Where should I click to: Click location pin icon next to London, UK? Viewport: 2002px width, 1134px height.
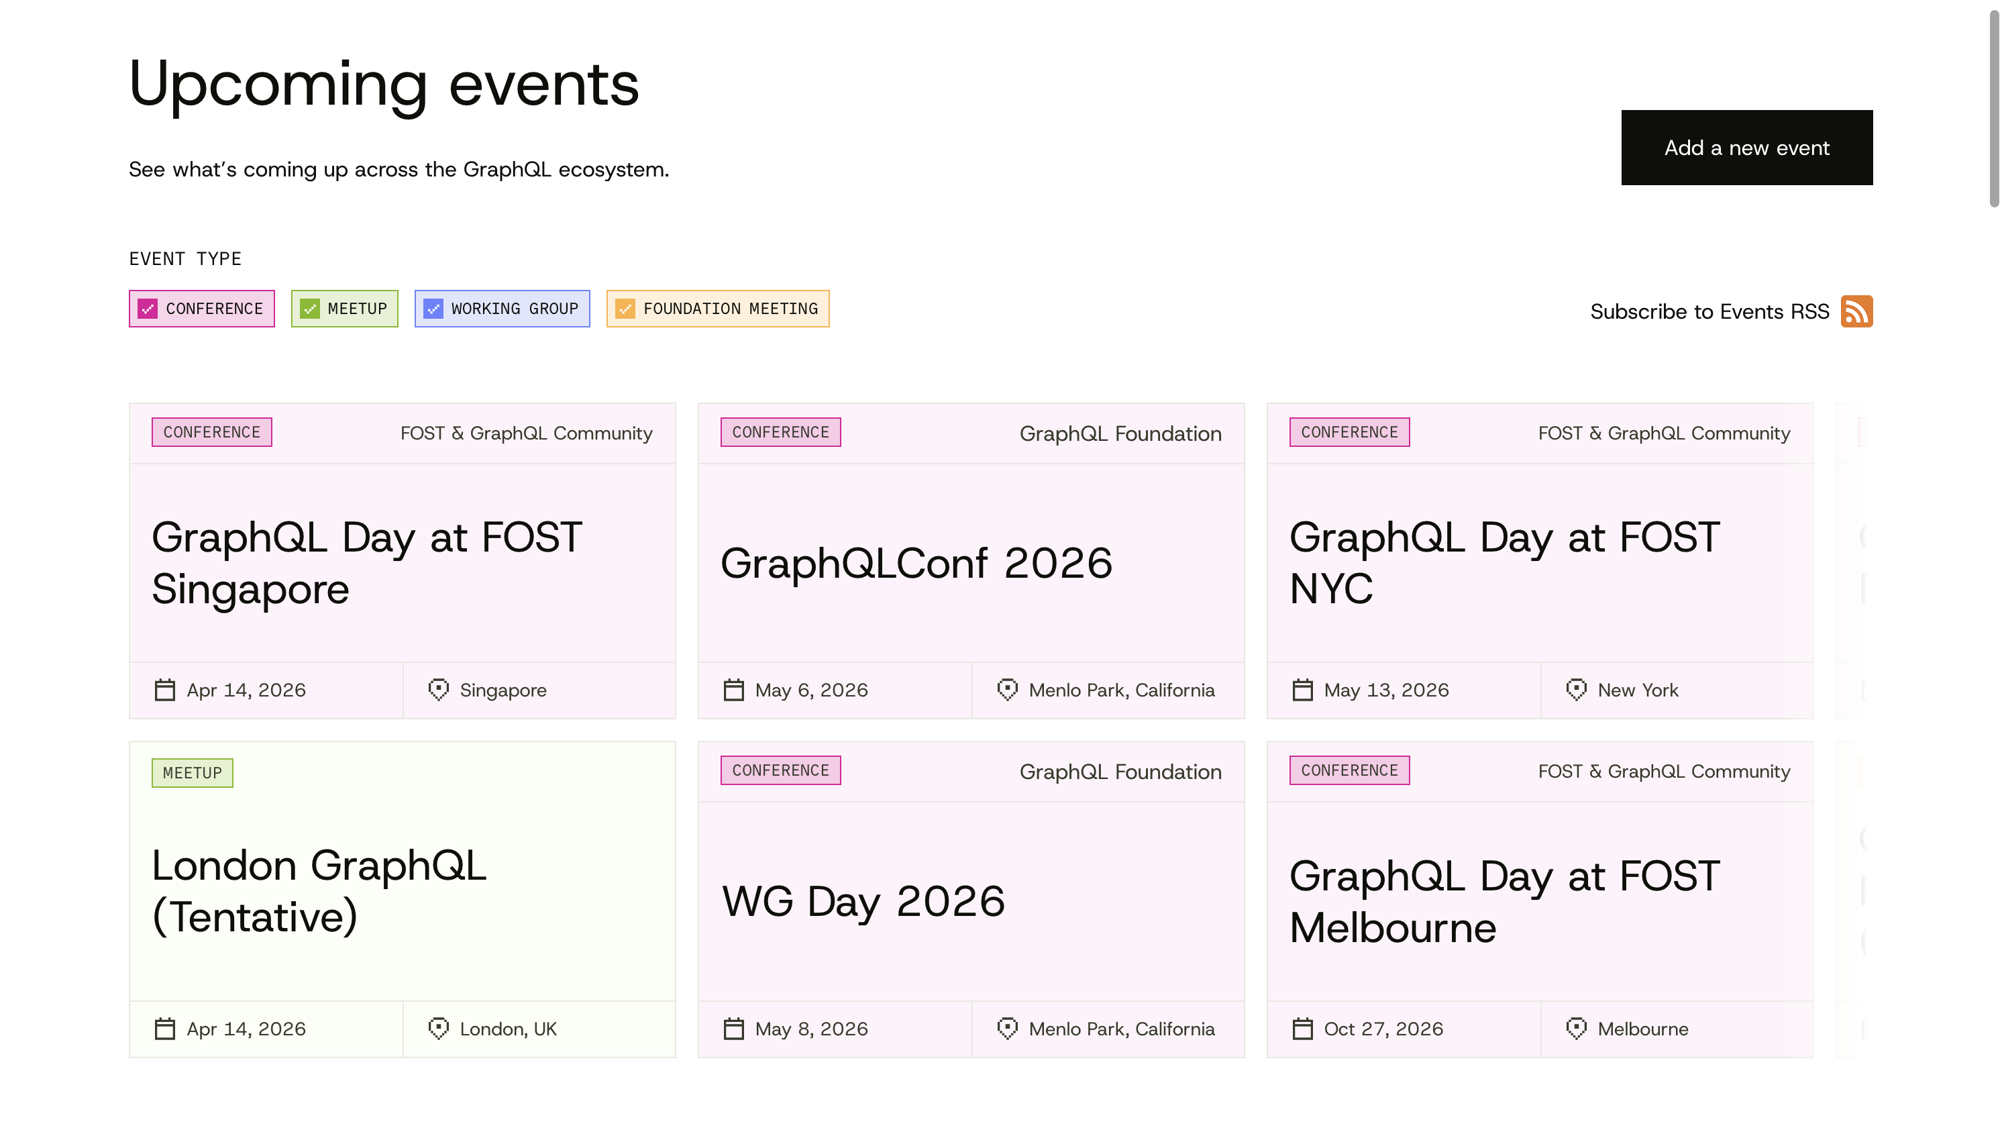[x=438, y=1029]
